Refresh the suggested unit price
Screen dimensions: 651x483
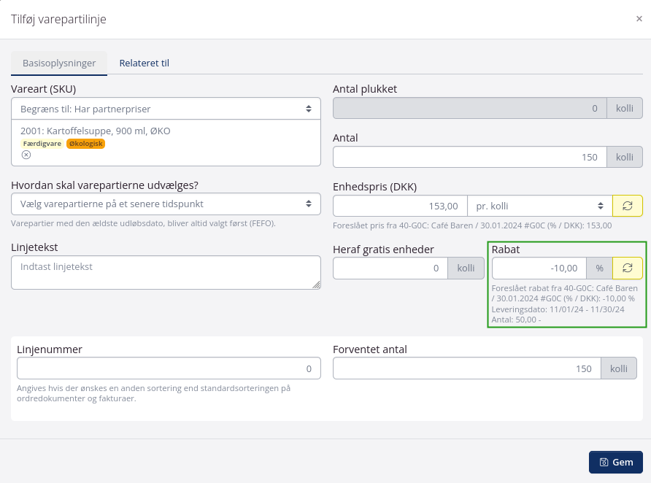(627, 206)
